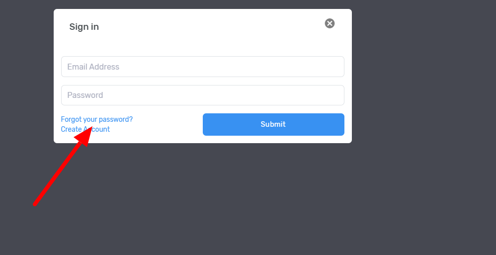Image resolution: width=496 pixels, height=255 pixels.
Task: Activate the Email Address text box
Action: pyautogui.click(x=202, y=67)
